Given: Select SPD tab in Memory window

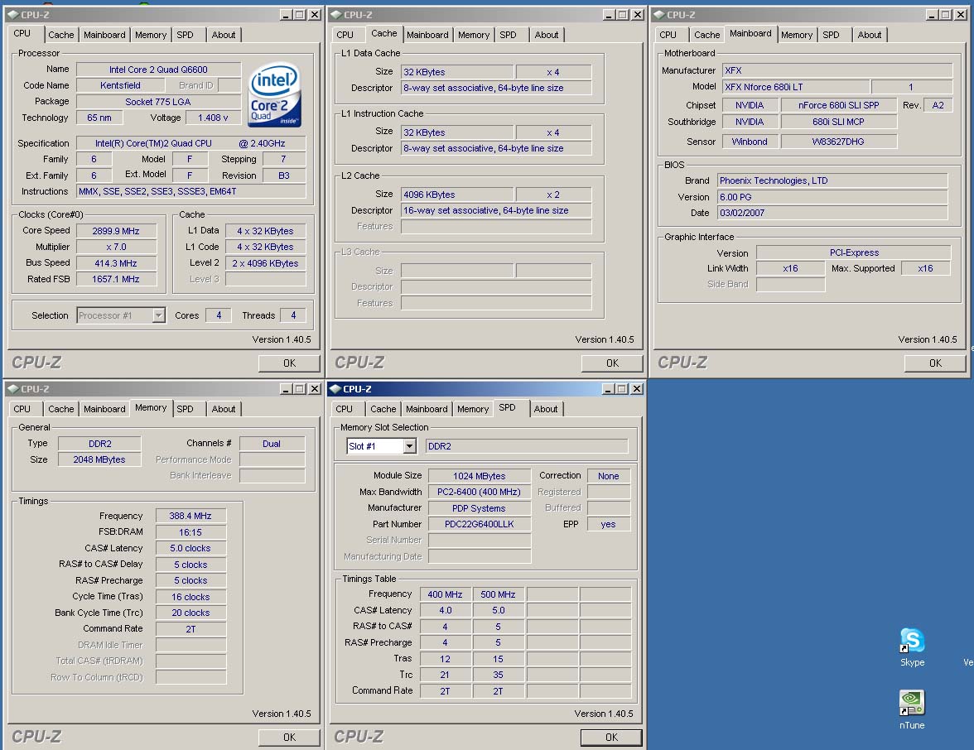Looking at the screenshot, I should [x=186, y=409].
